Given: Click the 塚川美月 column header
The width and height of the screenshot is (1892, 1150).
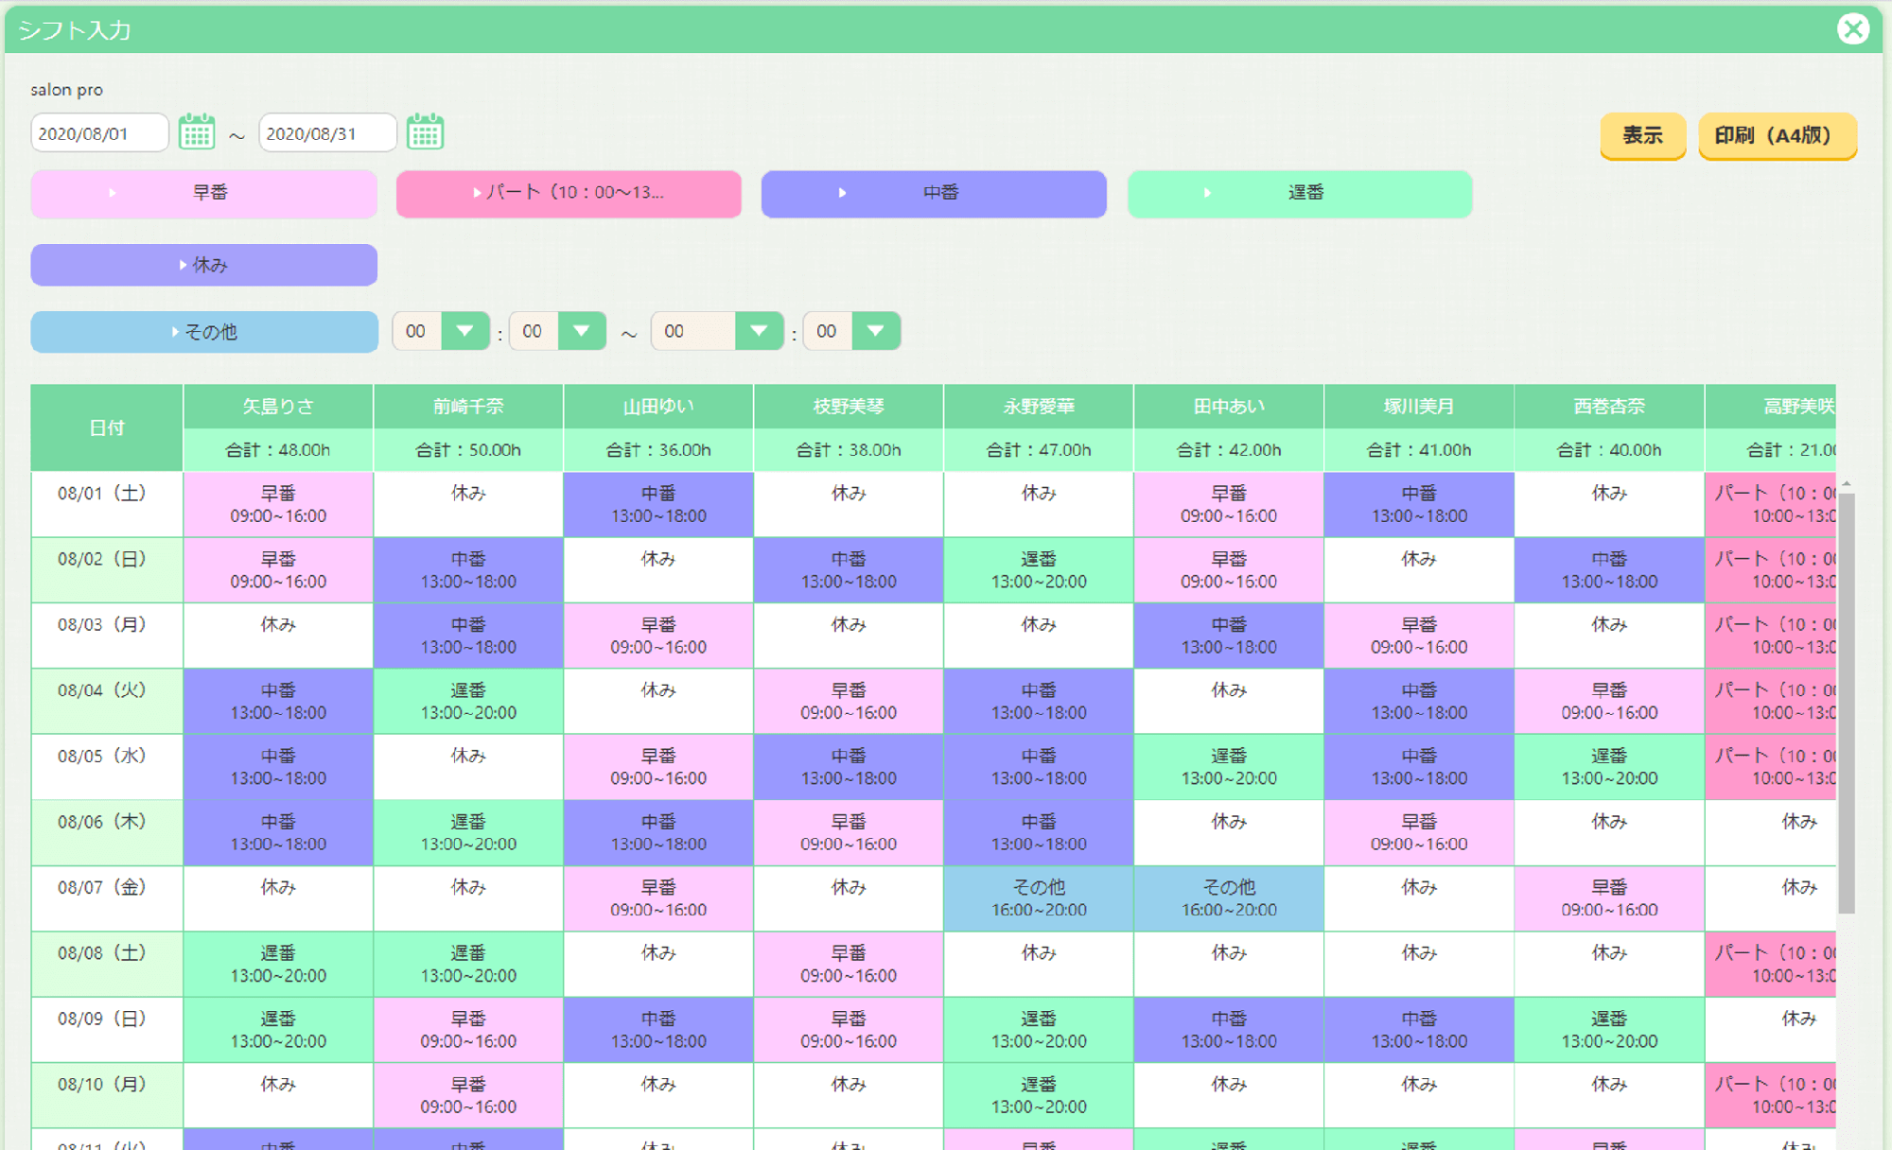Looking at the screenshot, I should point(1419,407).
